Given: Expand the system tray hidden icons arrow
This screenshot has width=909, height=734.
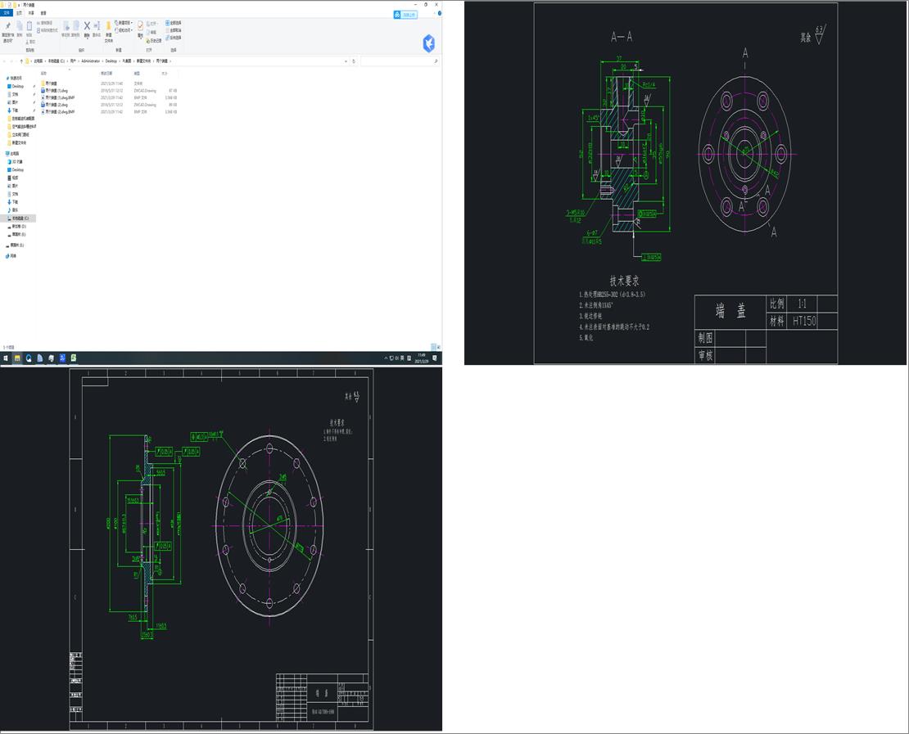Looking at the screenshot, I should click(x=386, y=358).
